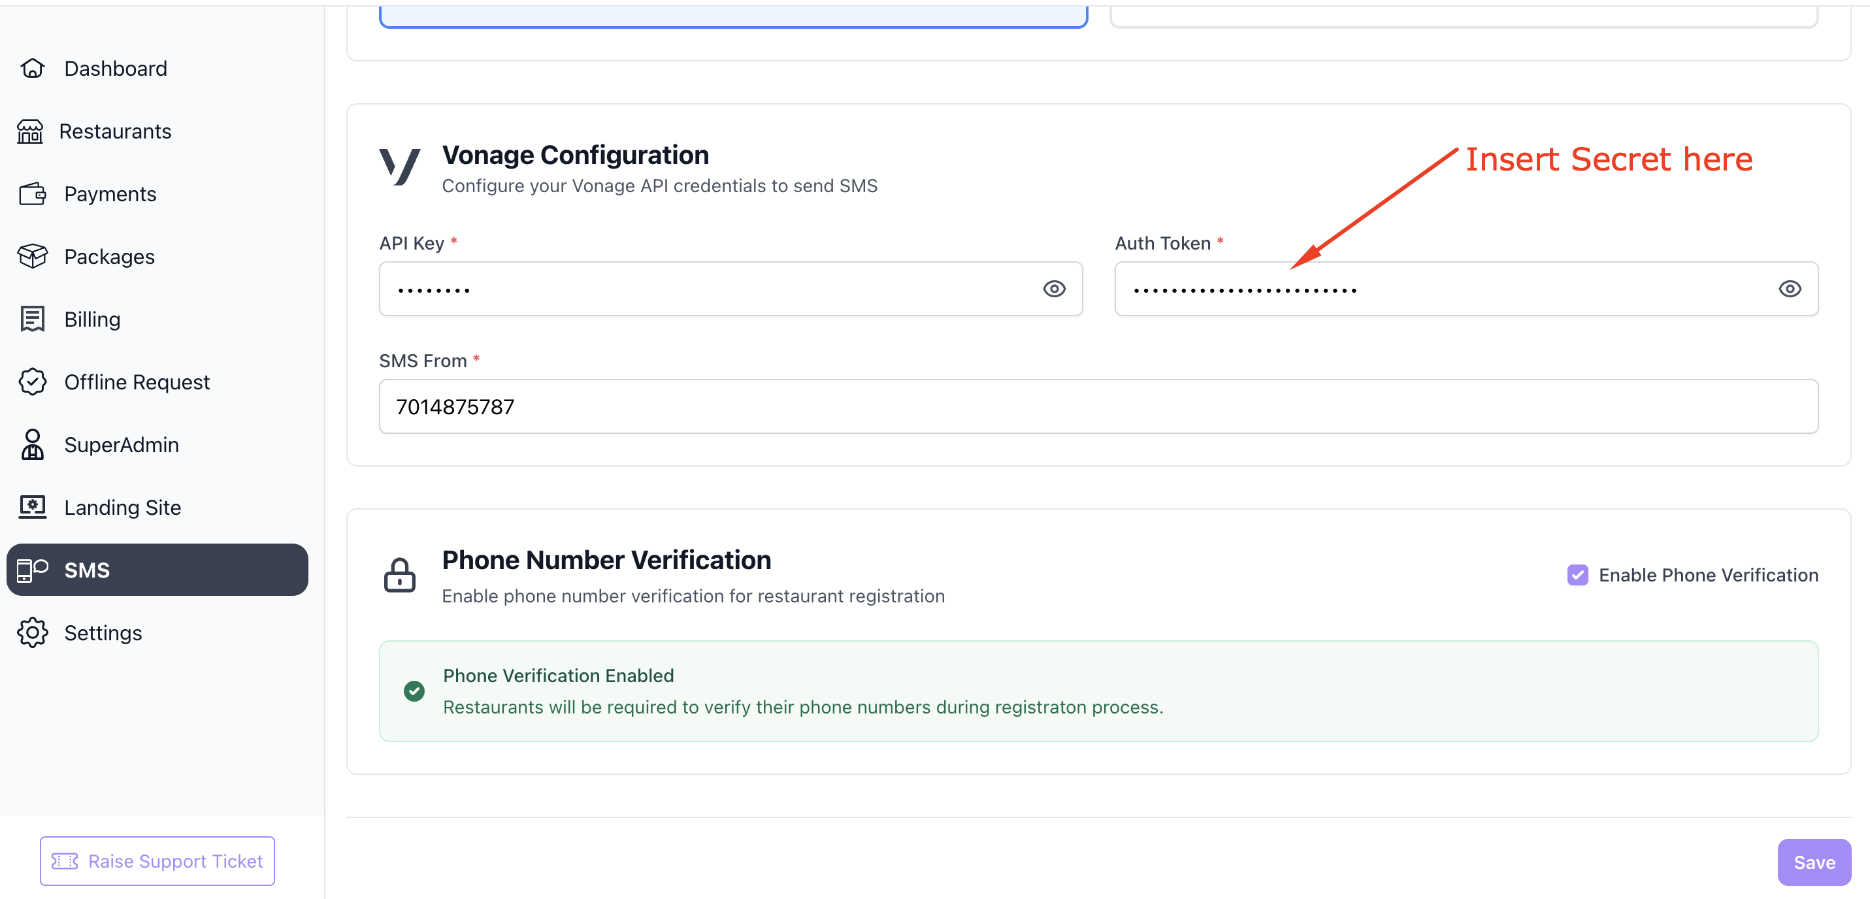Select the SMS sidebar item
Viewport: 1870px width, 899px height.
(157, 570)
